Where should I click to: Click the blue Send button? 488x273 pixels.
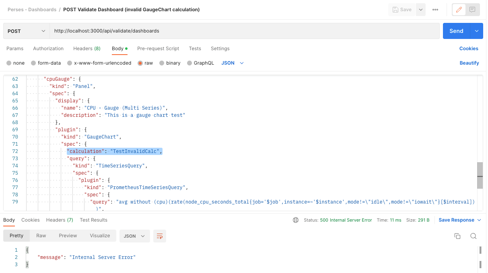456,31
